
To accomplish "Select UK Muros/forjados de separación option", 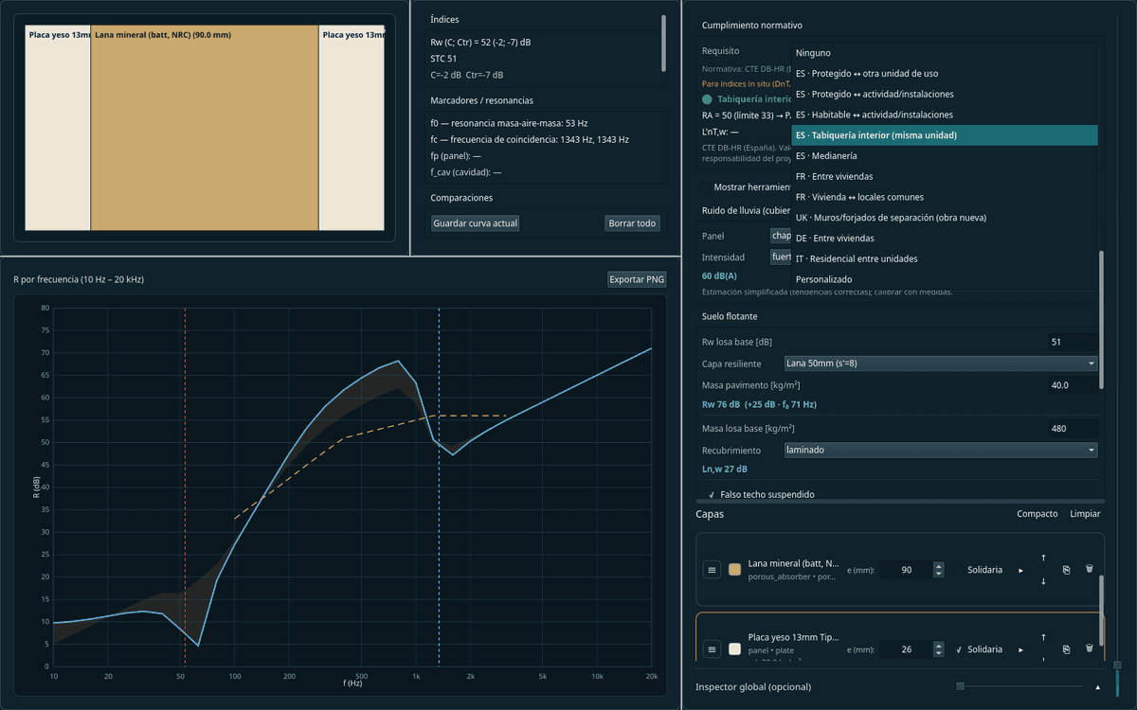I will click(x=945, y=218).
